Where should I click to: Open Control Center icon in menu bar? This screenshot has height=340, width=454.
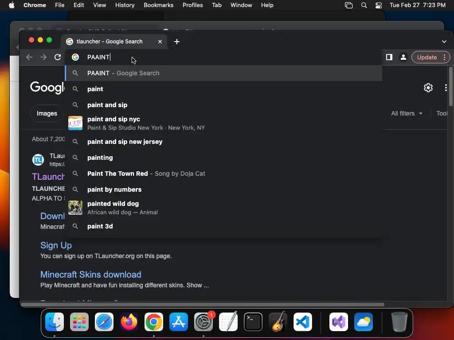(x=379, y=5)
